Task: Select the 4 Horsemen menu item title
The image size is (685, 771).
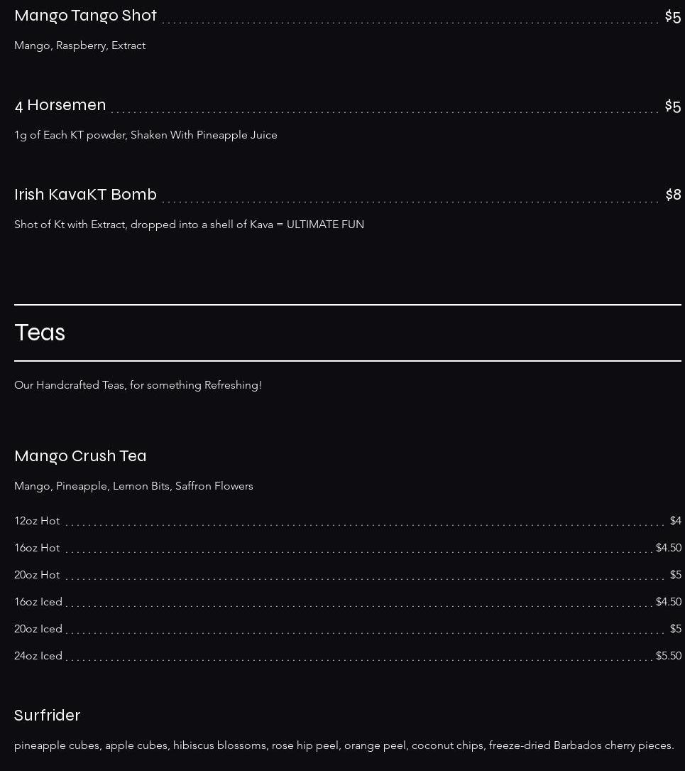Action: 60,105
